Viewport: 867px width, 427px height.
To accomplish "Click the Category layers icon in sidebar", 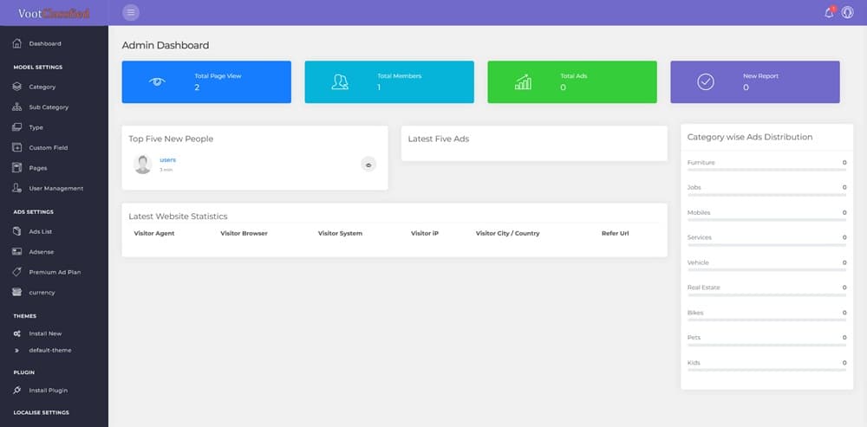I will click(17, 87).
